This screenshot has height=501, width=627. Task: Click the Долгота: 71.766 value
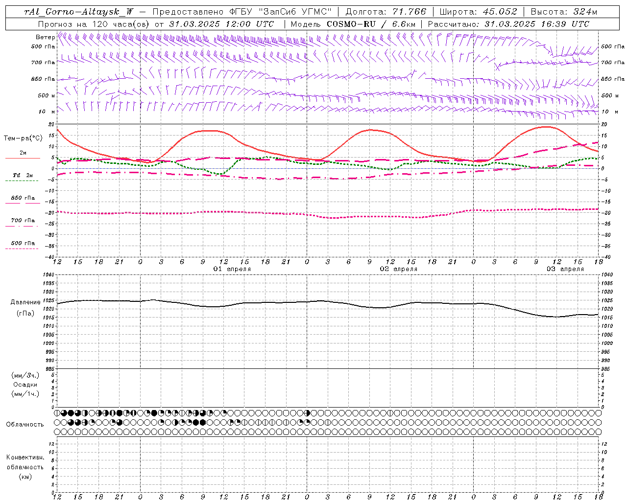386,12
